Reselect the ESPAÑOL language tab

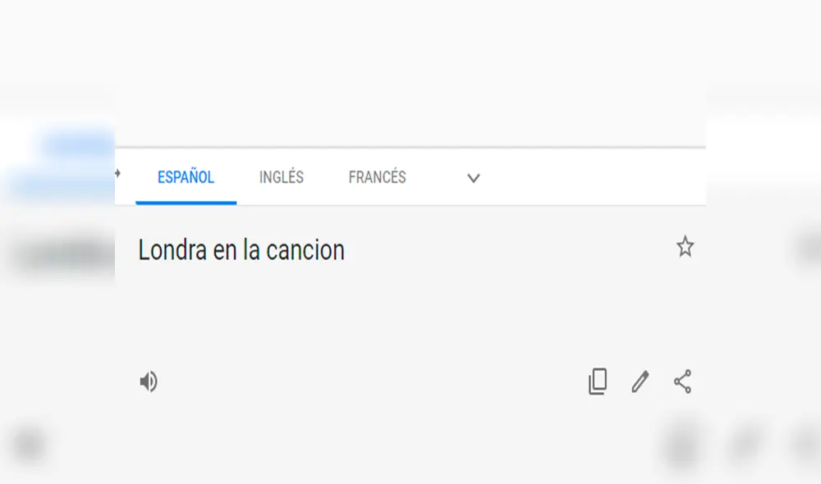pyautogui.click(x=186, y=177)
